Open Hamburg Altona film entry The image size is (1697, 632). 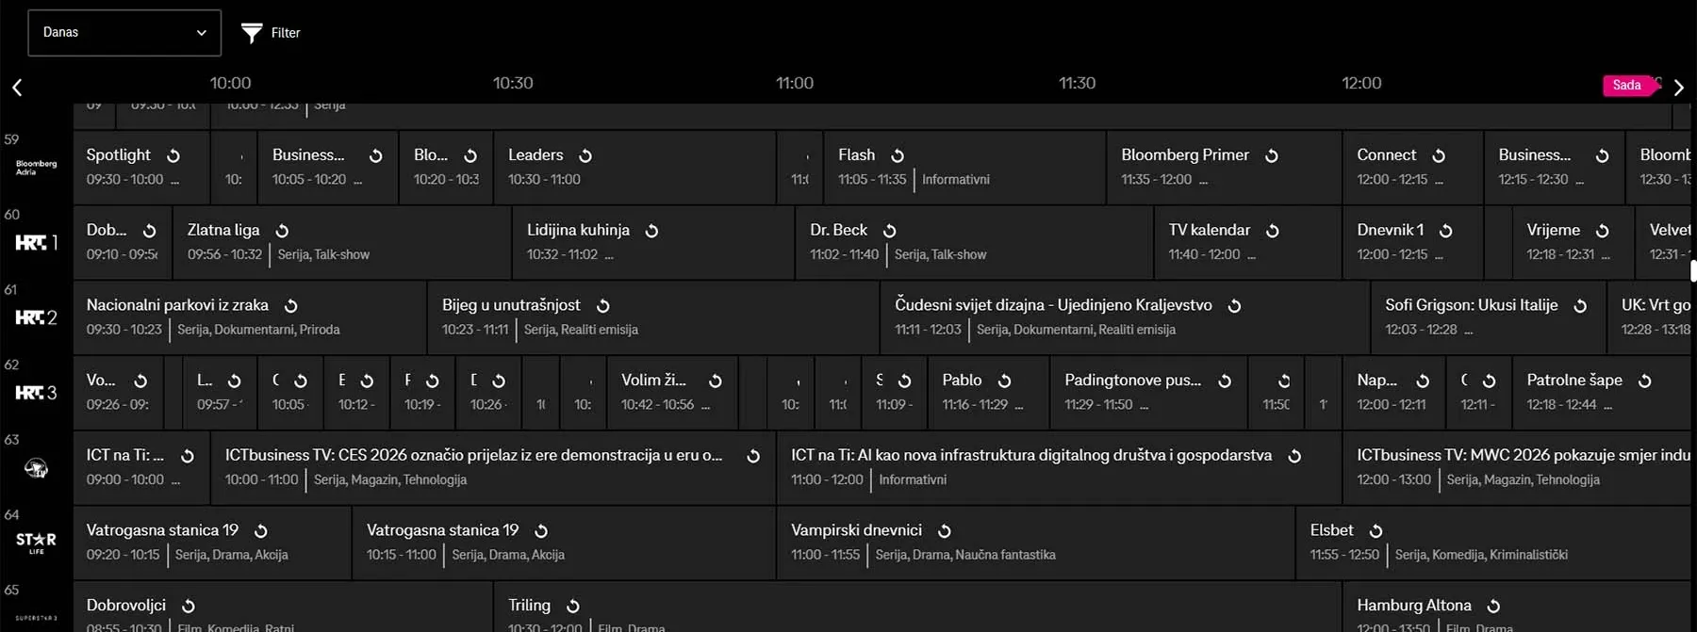(x=1517, y=608)
